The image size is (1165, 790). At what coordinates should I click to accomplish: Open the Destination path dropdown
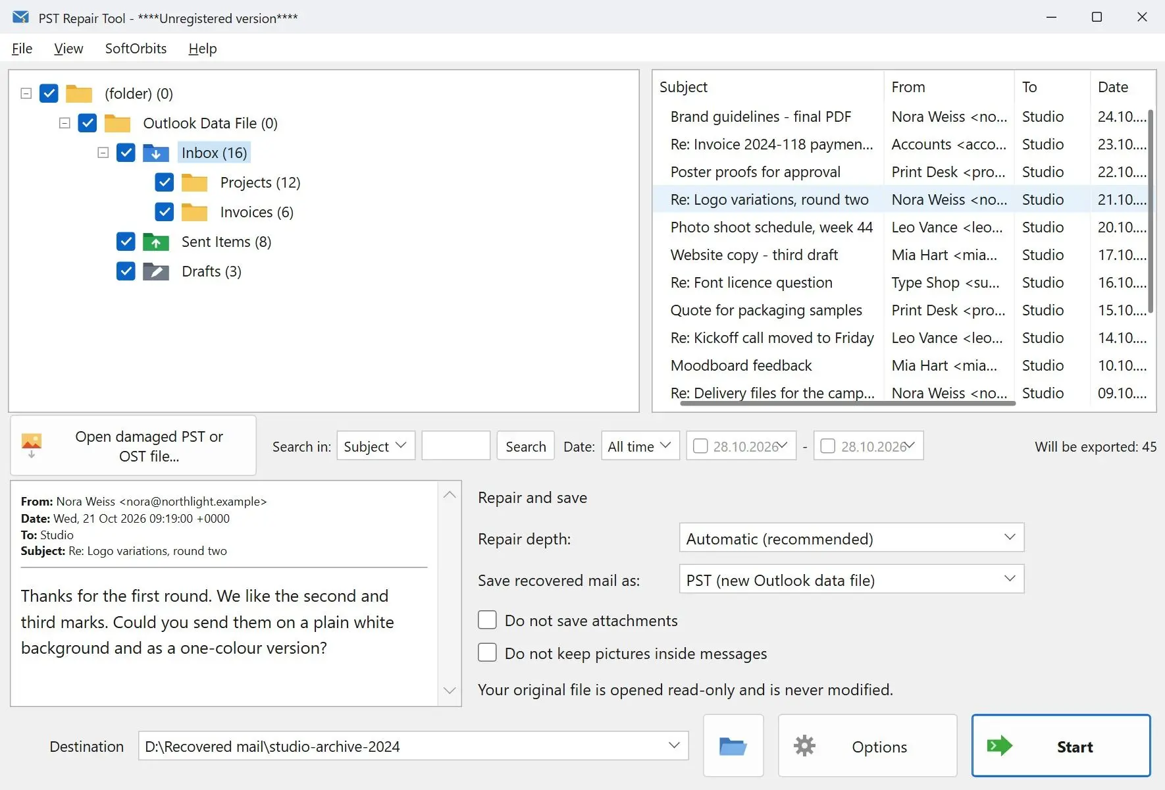pos(674,745)
